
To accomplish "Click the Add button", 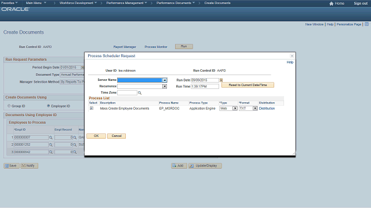I will [179, 166].
